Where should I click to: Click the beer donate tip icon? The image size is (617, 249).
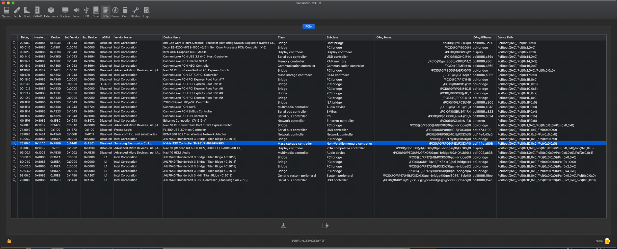(x=607, y=241)
